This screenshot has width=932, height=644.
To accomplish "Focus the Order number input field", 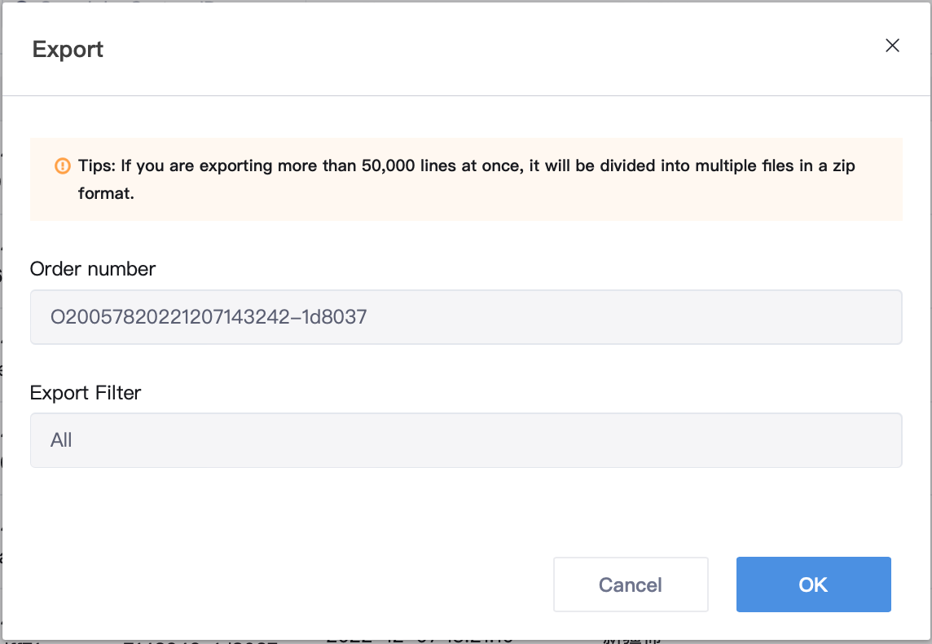I will [x=466, y=317].
